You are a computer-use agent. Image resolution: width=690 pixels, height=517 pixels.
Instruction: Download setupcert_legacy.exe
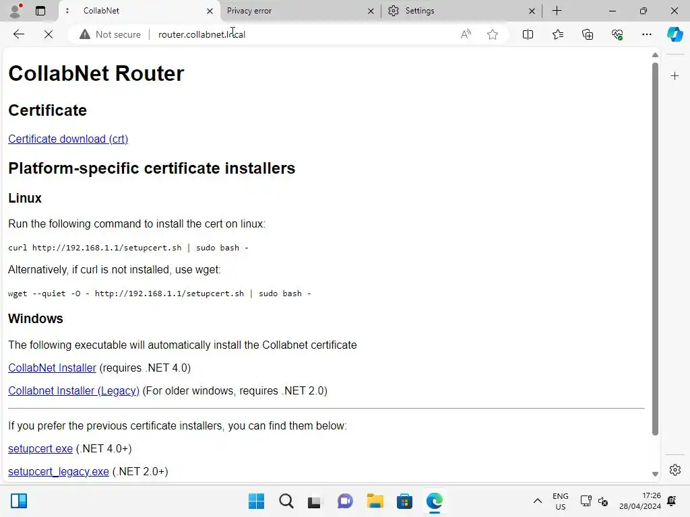59,472
